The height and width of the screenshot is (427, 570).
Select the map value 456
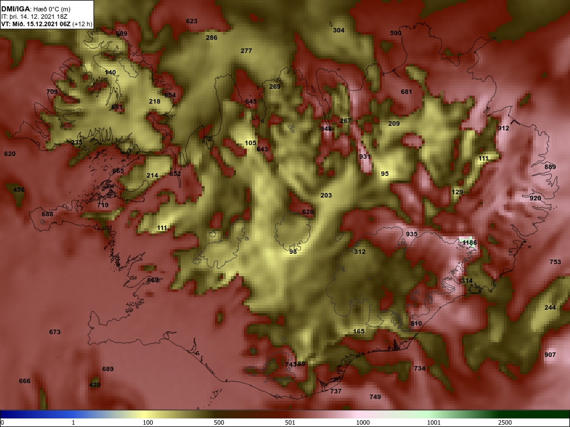click(19, 190)
